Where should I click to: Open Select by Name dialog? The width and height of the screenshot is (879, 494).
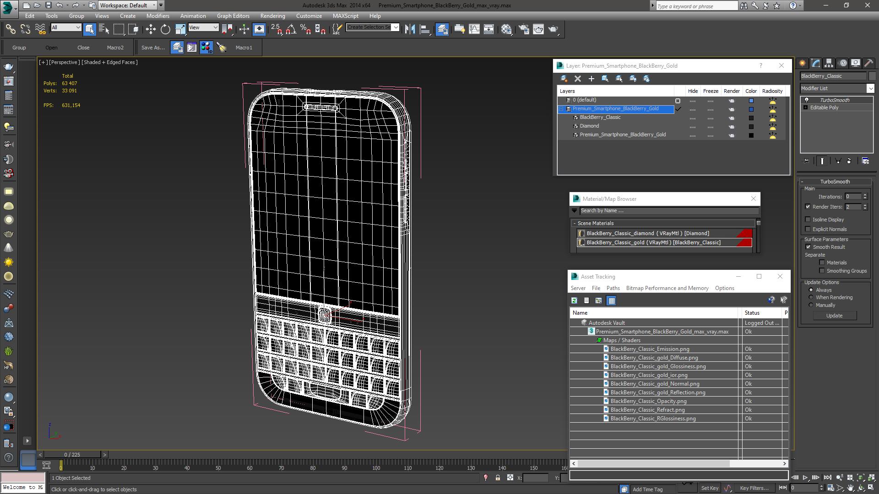coord(104,29)
